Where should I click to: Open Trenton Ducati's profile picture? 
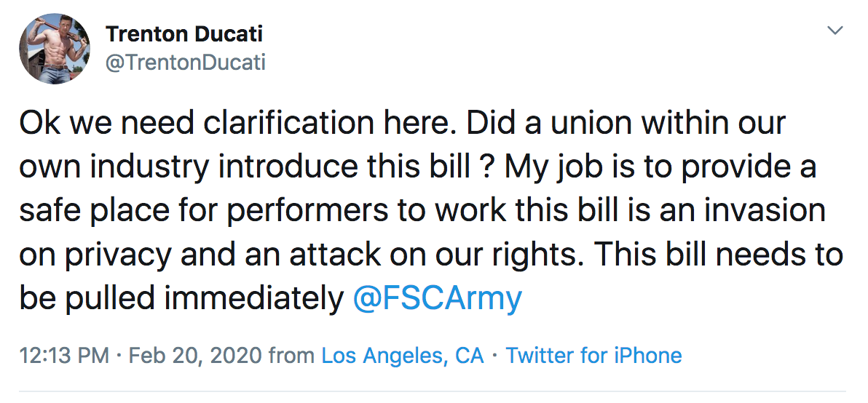pyautogui.click(x=54, y=49)
